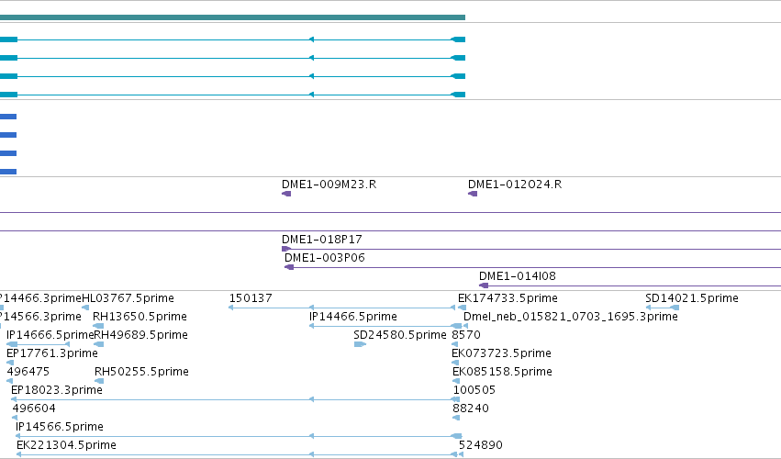
Task: Select the IP14466.5prime EST label
Action: pyautogui.click(x=353, y=317)
